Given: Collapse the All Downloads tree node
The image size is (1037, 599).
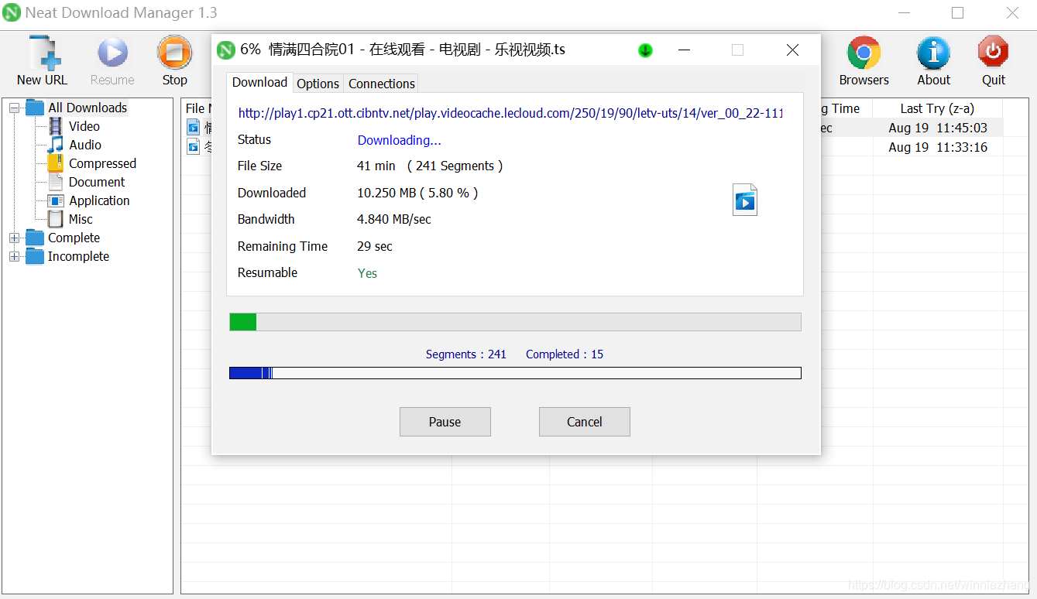Looking at the screenshot, I should tap(14, 108).
